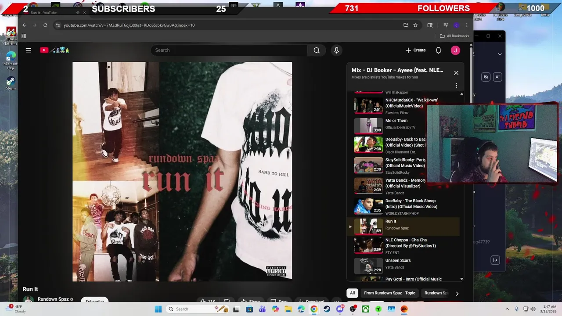
Task: Show hidden system tray icons
Action: tap(507, 309)
